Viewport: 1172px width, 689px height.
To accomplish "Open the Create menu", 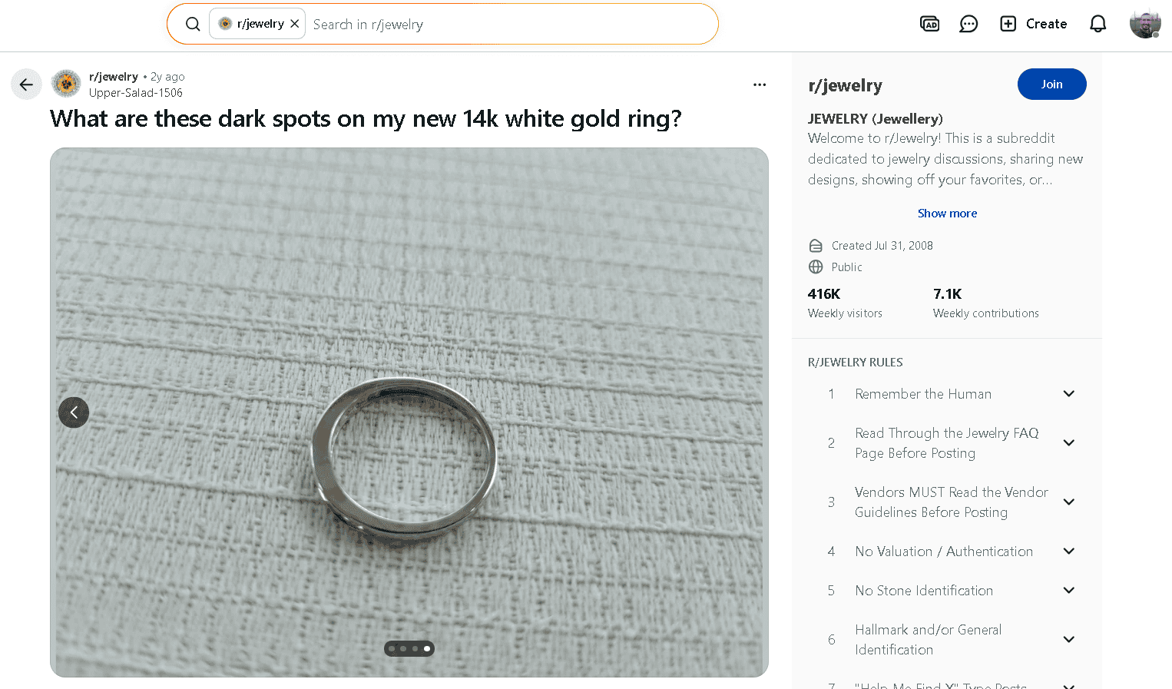I will pyautogui.click(x=1033, y=24).
